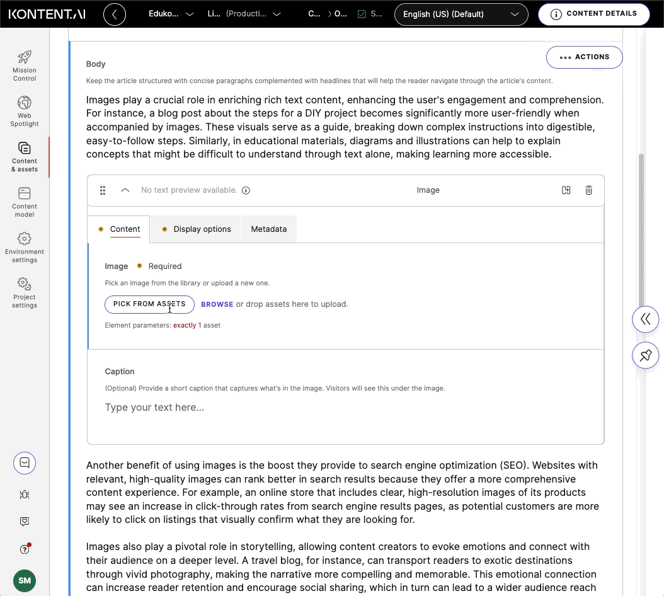Switch to Metadata tab
The image size is (664, 596).
[x=268, y=229]
